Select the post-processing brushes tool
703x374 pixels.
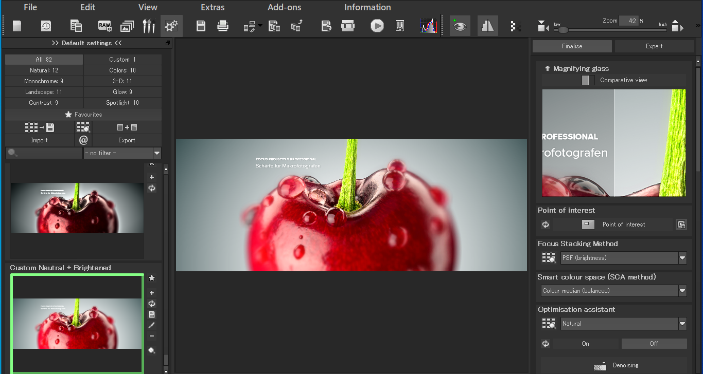point(149,25)
